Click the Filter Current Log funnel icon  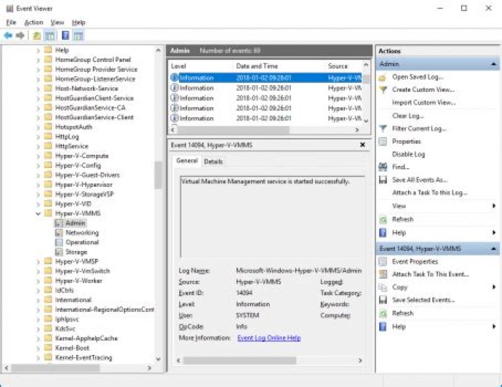383,129
